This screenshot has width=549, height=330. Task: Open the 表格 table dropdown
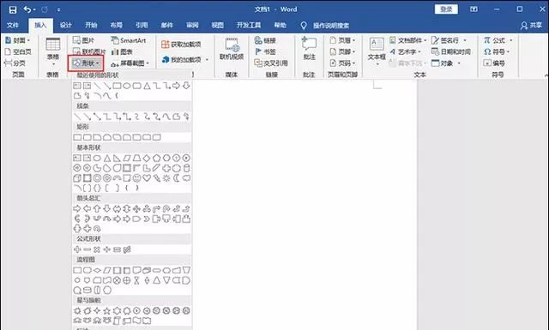coord(53,52)
